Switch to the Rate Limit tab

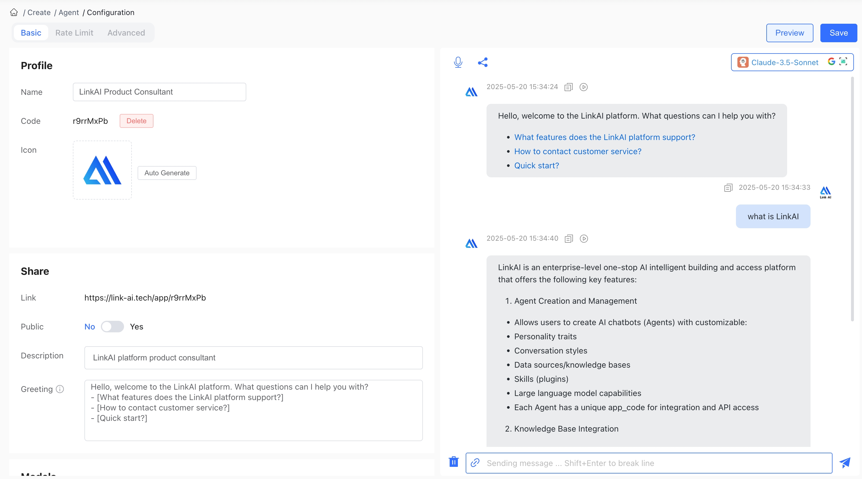coord(74,33)
